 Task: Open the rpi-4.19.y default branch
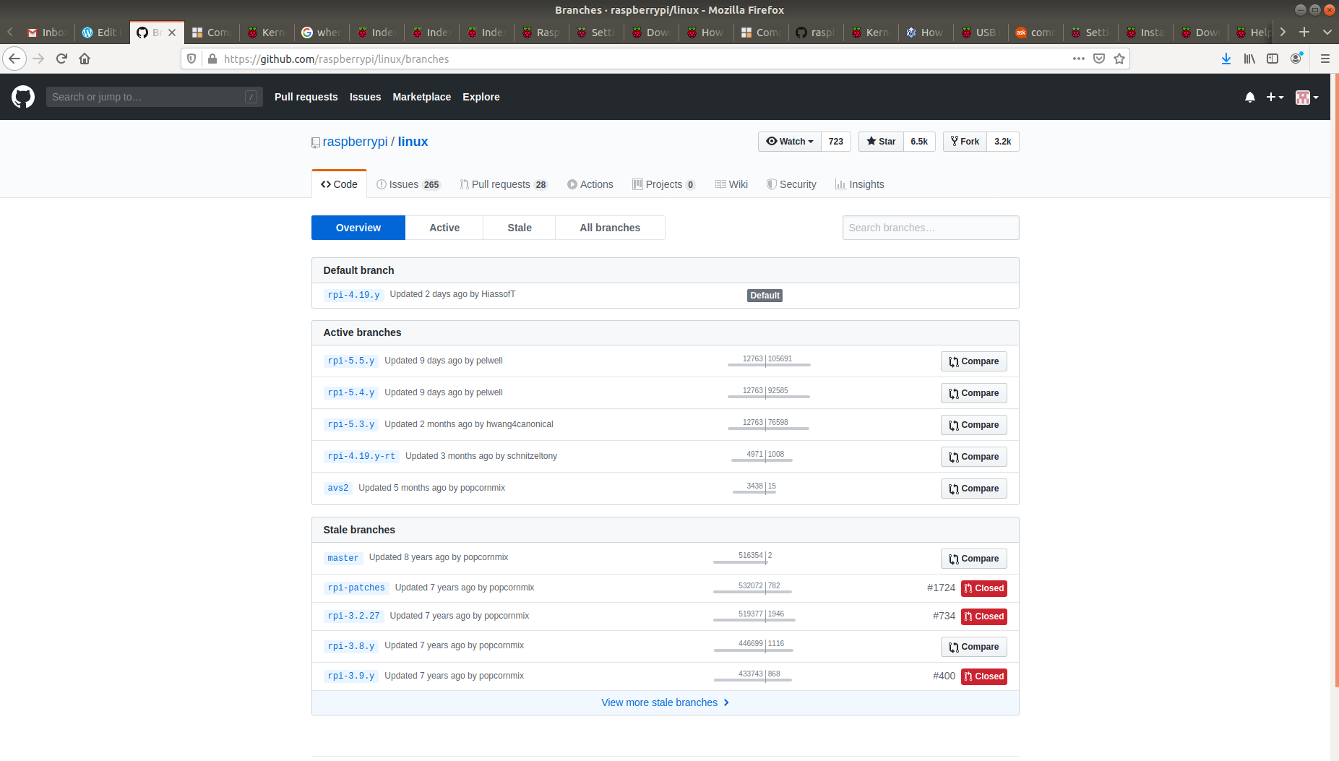point(353,295)
